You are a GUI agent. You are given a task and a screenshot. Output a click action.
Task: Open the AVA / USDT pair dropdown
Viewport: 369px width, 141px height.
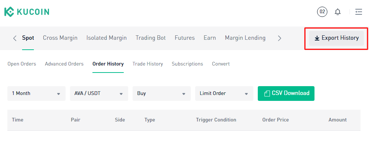tap(99, 94)
